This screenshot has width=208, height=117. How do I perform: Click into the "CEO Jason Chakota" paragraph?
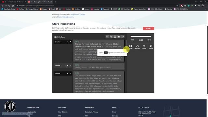(99, 82)
